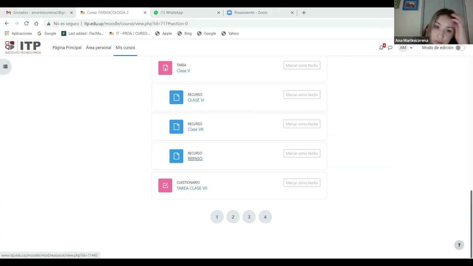Click the Ana Martinicorena video thumbnail
This screenshot has height=266, width=473.
point(433,22)
